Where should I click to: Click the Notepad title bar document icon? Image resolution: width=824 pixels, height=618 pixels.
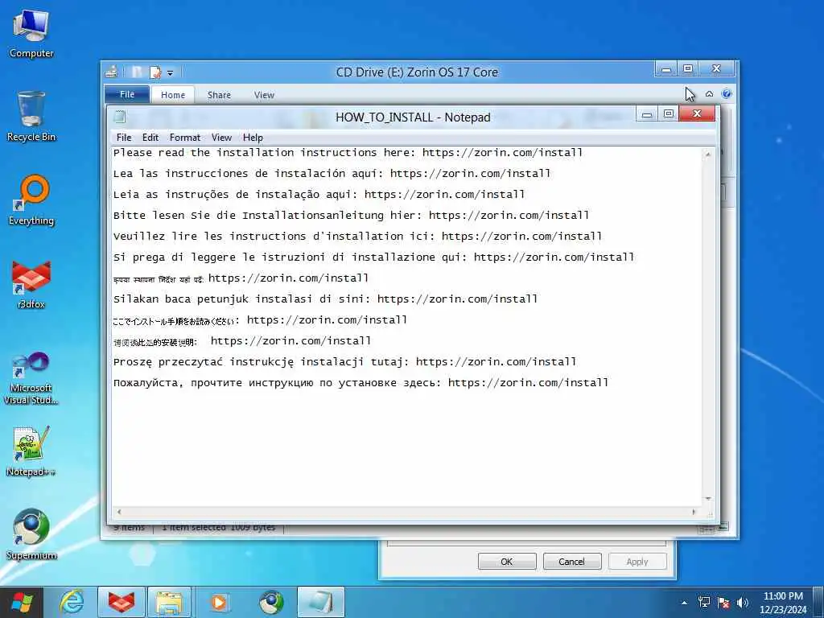(x=120, y=117)
